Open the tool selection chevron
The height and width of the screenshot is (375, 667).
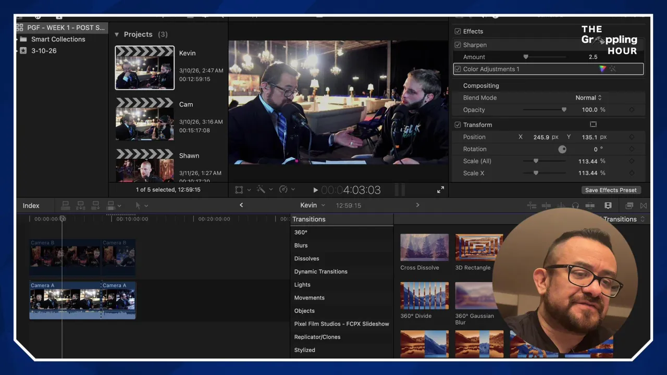[146, 206]
